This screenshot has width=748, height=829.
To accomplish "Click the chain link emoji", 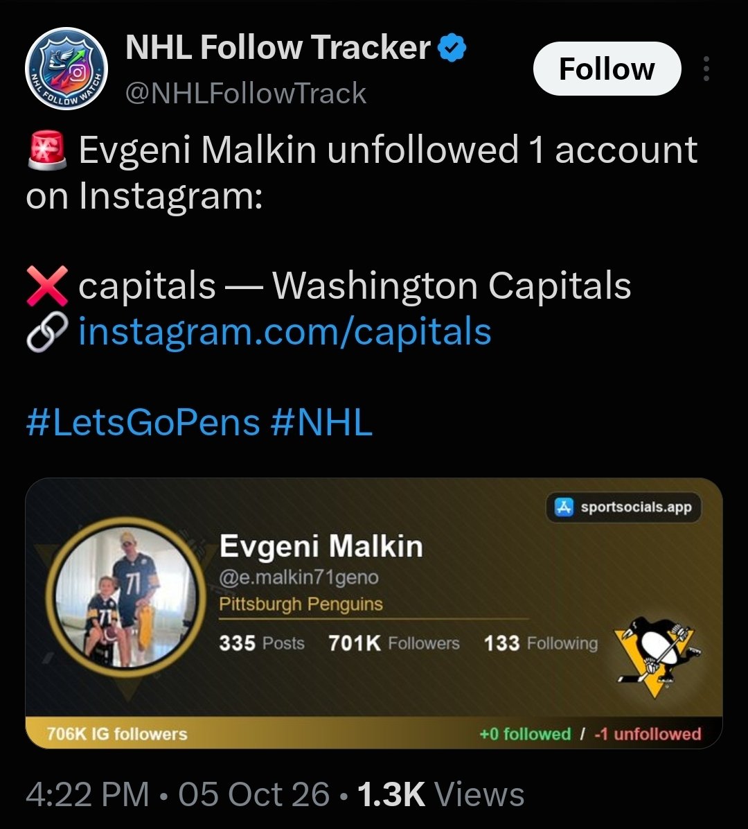I will point(47,332).
